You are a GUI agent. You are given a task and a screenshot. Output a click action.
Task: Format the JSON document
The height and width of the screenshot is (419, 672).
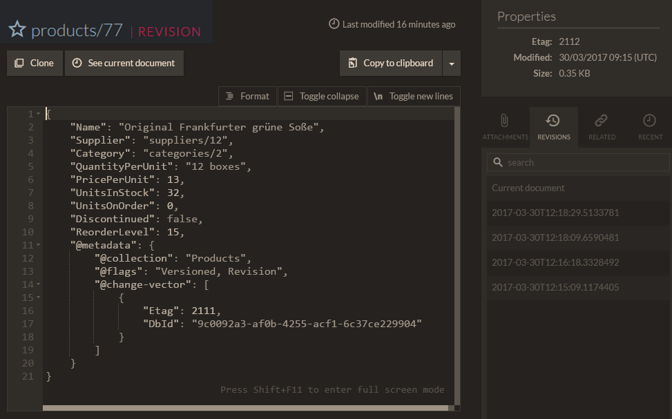248,96
